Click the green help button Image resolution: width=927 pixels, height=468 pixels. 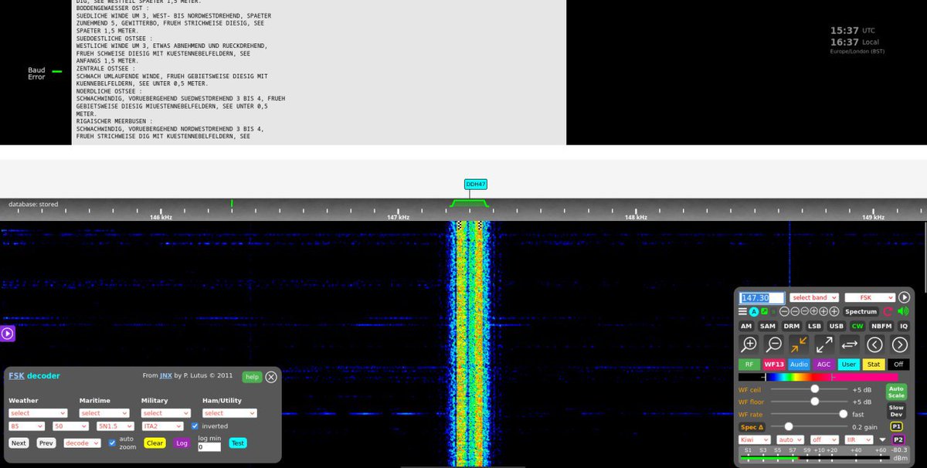[x=252, y=377]
